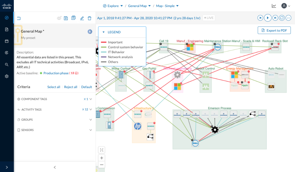Clear the x 12 activity tags filter
The image size is (295, 172).
(85, 109)
